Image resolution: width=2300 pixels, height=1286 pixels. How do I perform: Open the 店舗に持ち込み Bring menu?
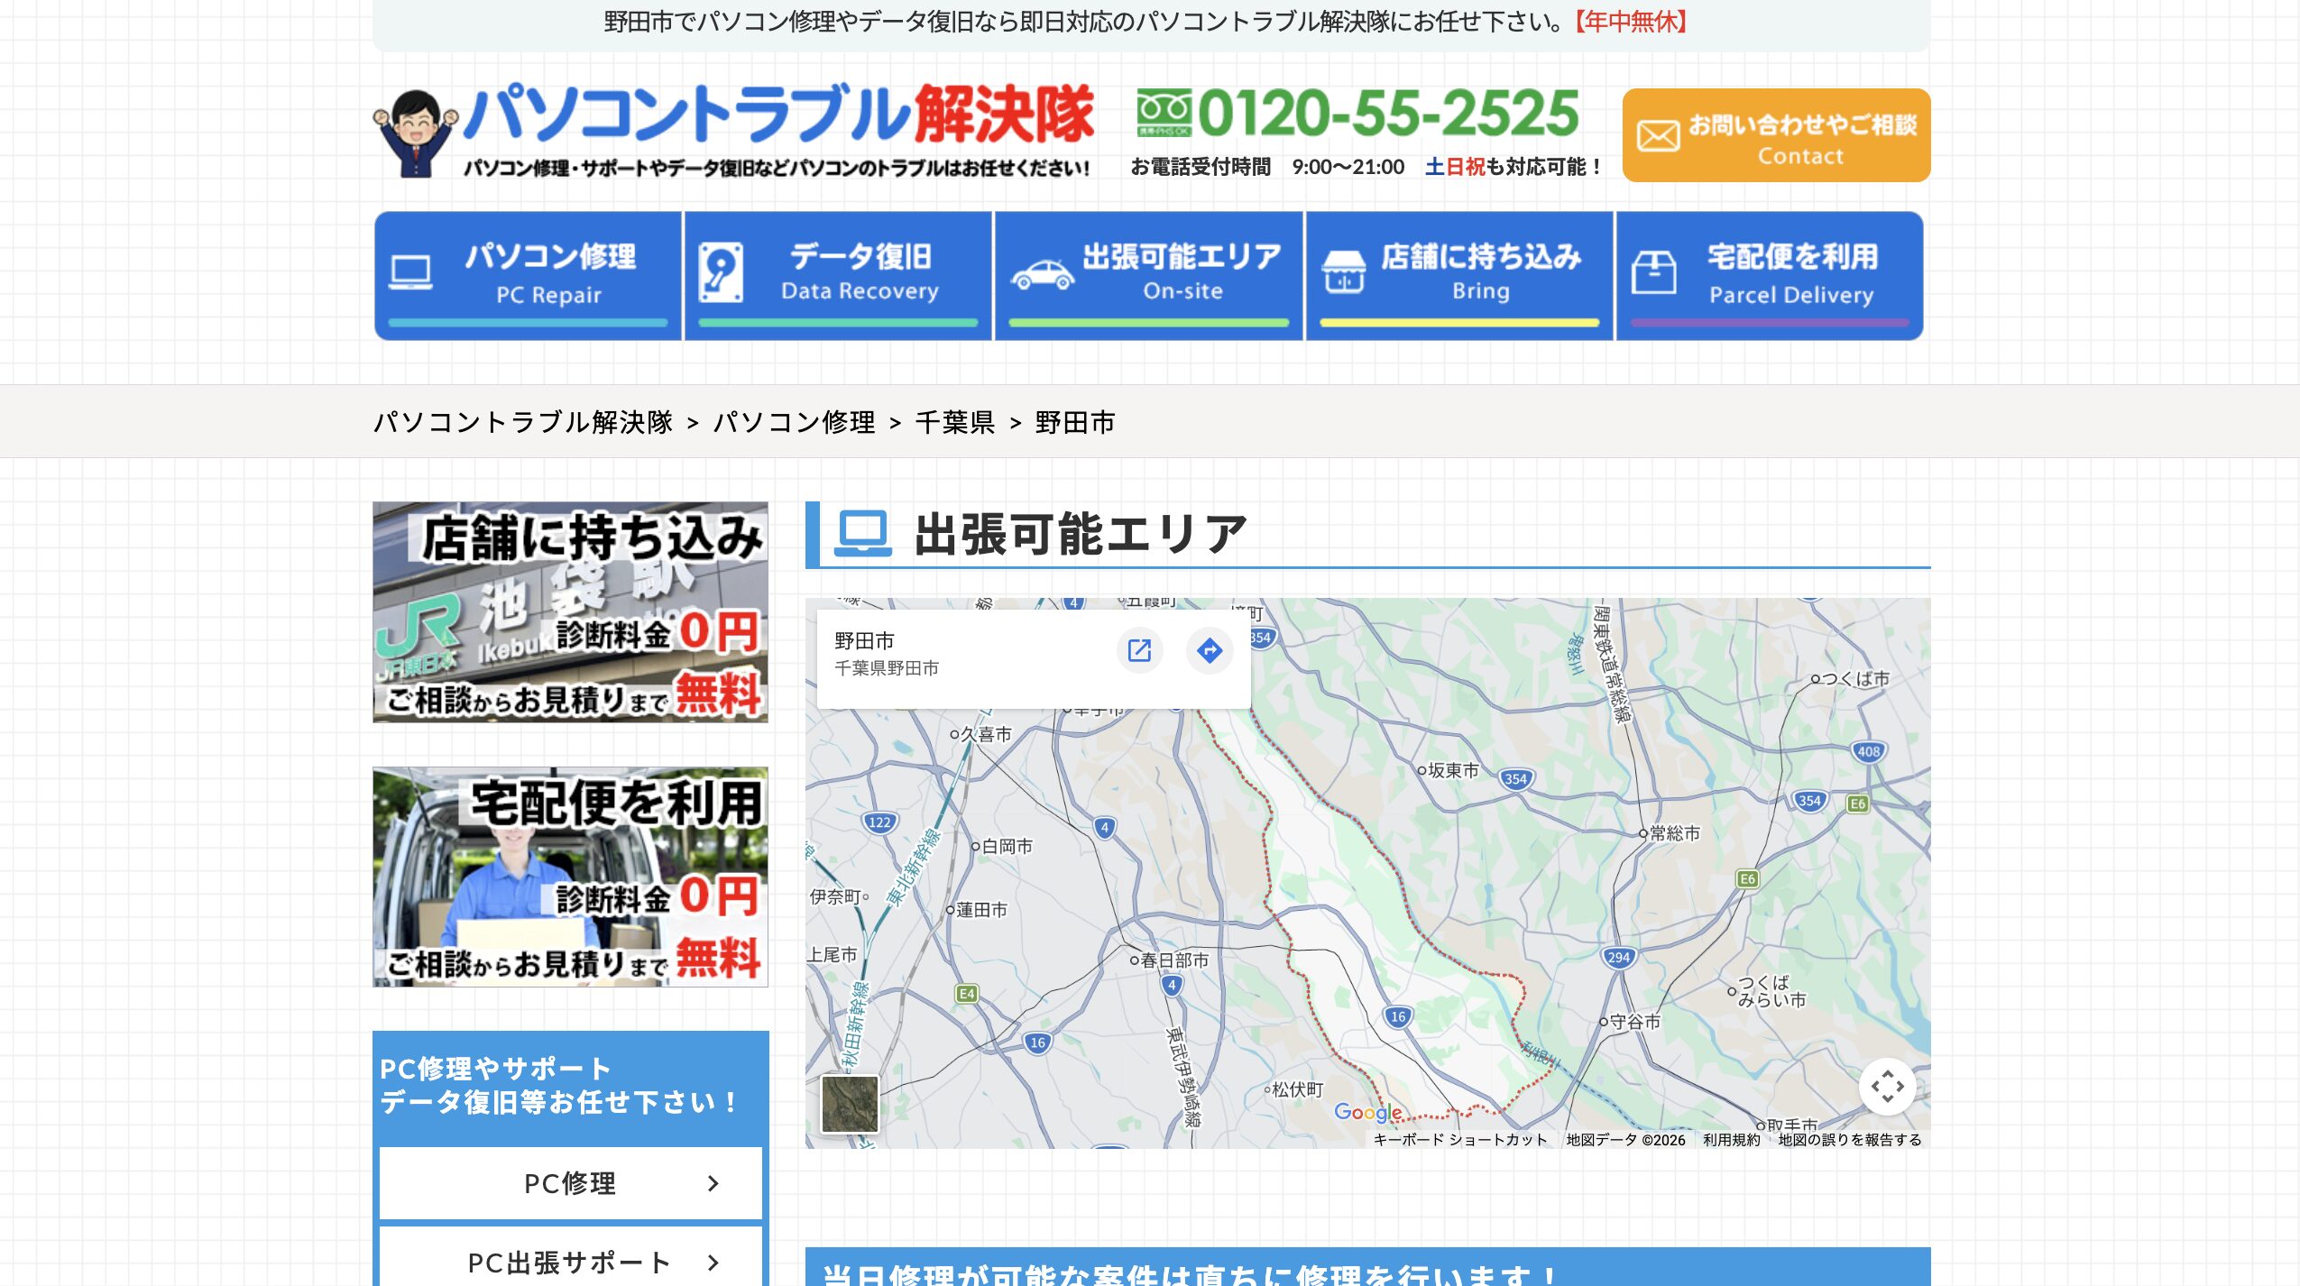(x=1459, y=276)
